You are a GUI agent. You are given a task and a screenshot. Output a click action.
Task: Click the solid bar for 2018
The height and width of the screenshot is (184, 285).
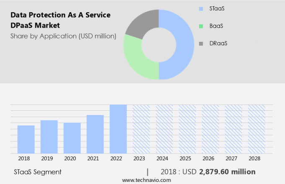(x=26, y=139)
